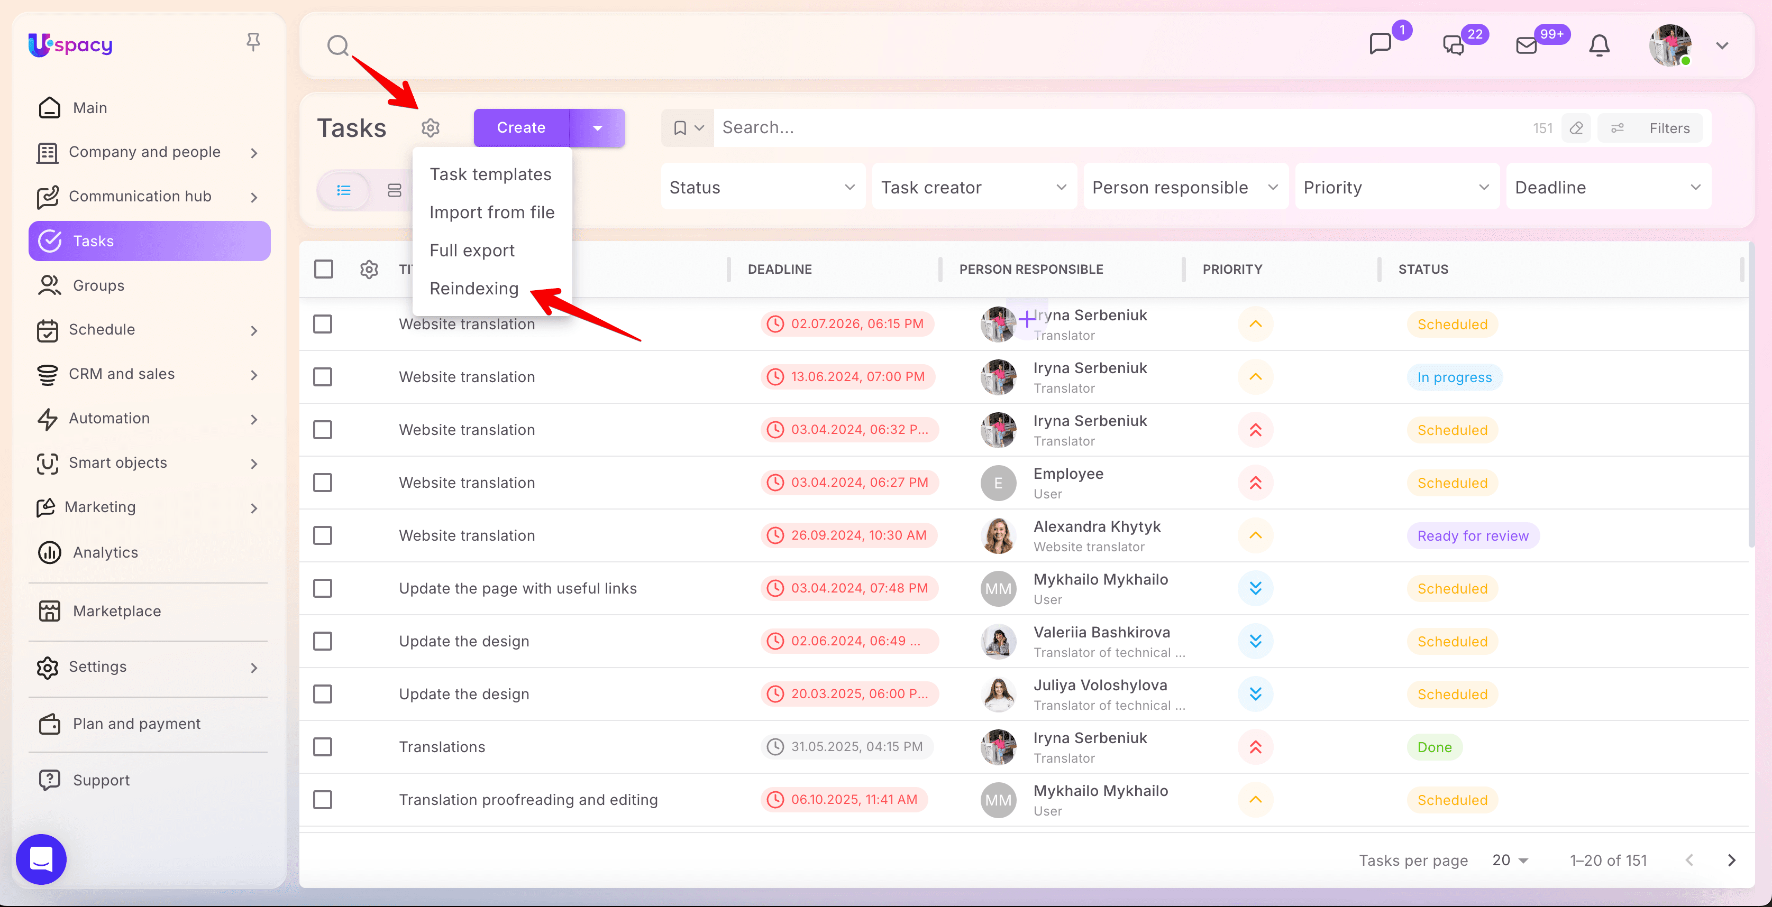Click the priority icon for the Translations task
This screenshot has height=907, width=1772.
click(1255, 747)
